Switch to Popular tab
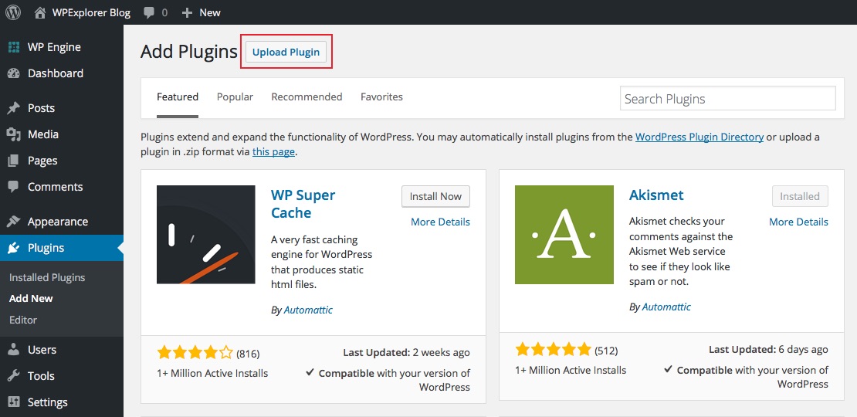This screenshot has height=417, width=857. (235, 97)
